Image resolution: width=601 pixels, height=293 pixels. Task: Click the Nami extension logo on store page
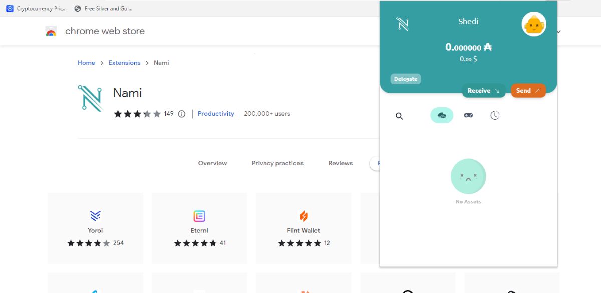[x=90, y=98]
